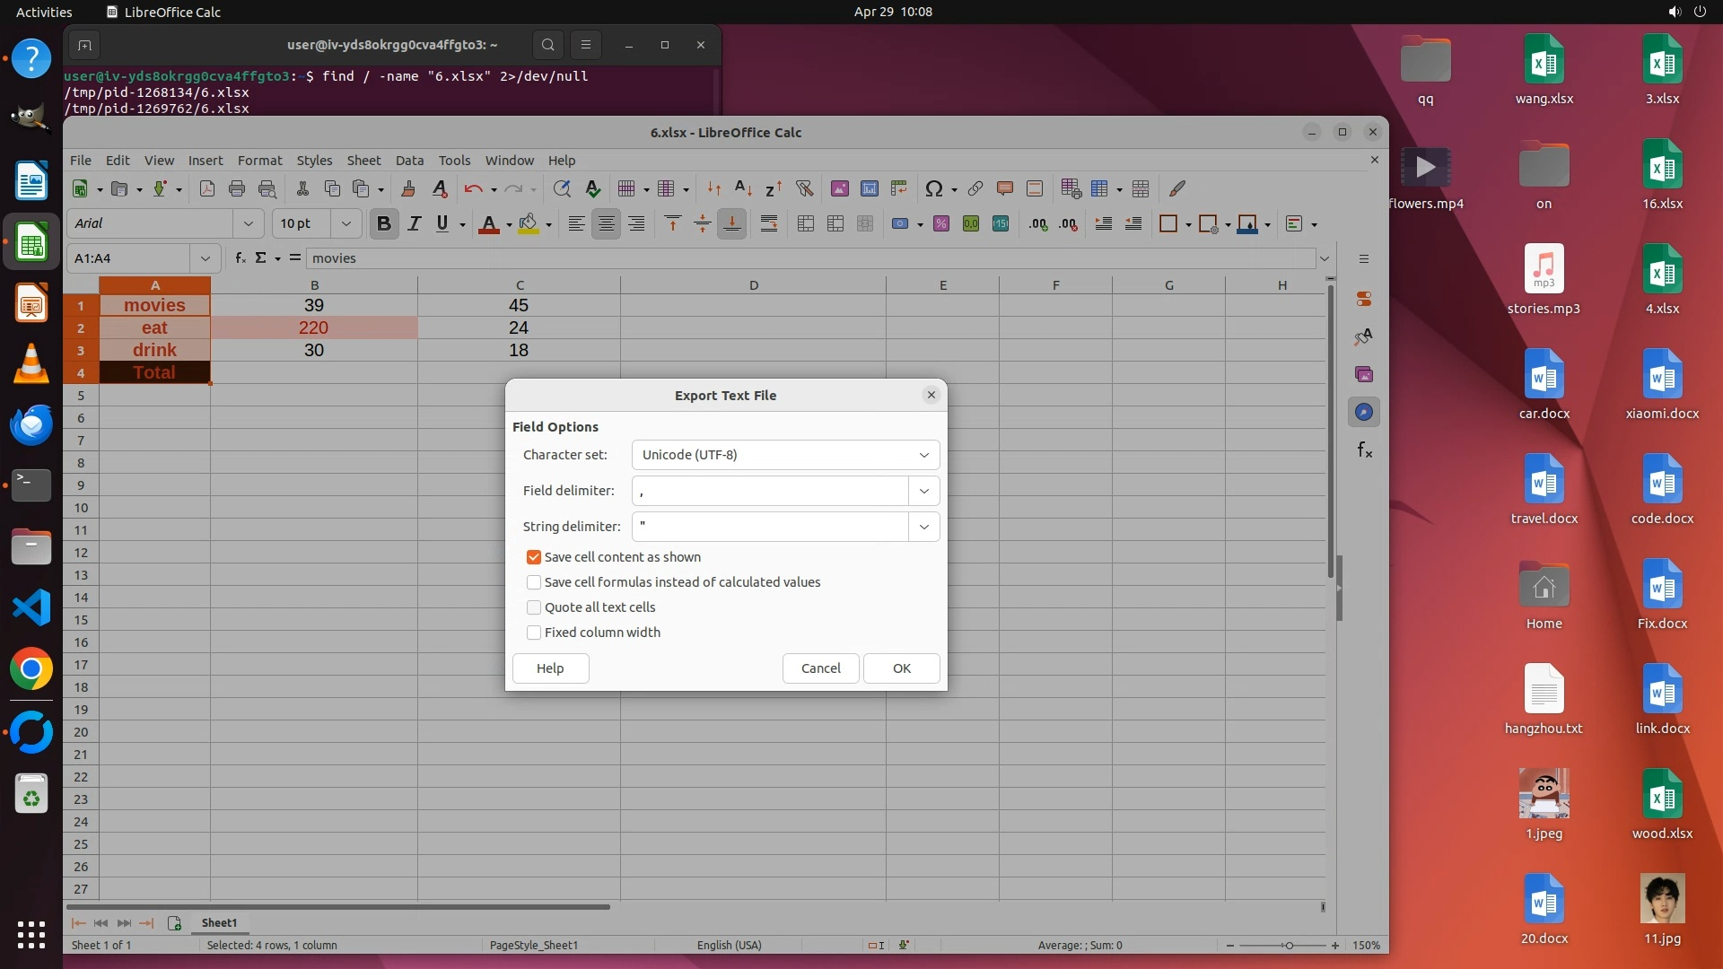Click the Bold formatting icon
This screenshot has width=1723, height=969.
(x=384, y=223)
